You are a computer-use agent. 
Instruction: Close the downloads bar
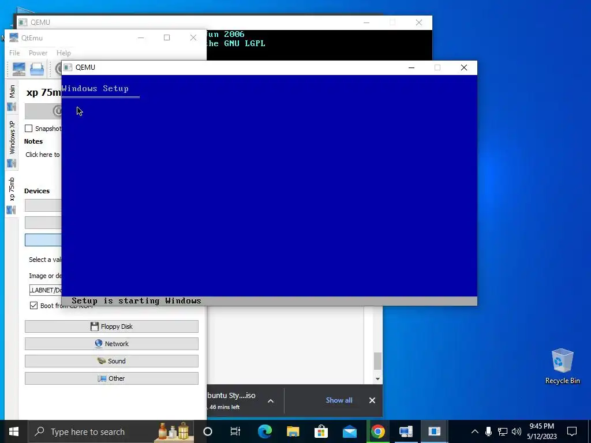[372, 400]
